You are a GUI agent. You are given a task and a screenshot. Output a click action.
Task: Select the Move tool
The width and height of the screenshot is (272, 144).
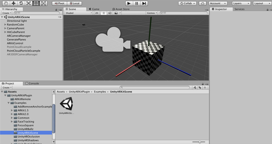(x=14, y=3)
